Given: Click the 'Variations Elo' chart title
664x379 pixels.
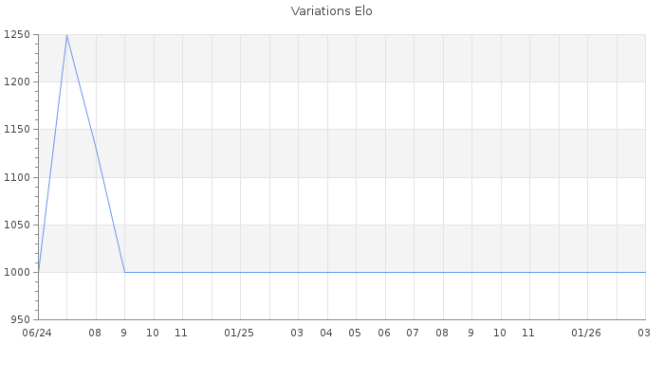Looking at the screenshot, I should pyautogui.click(x=331, y=11).
